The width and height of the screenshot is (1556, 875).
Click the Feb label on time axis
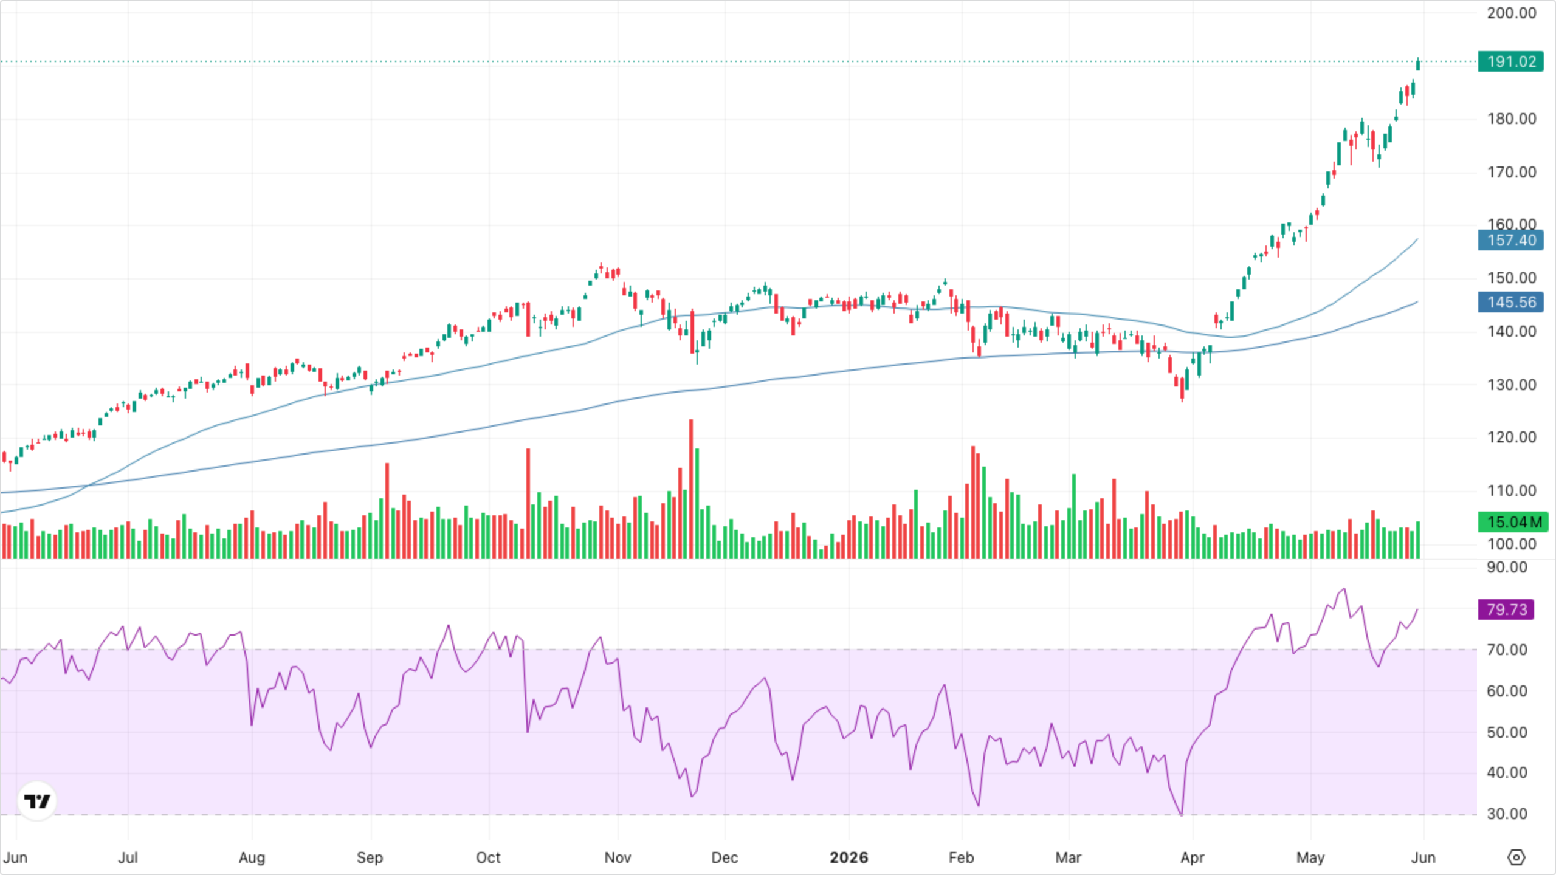coord(962,857)
